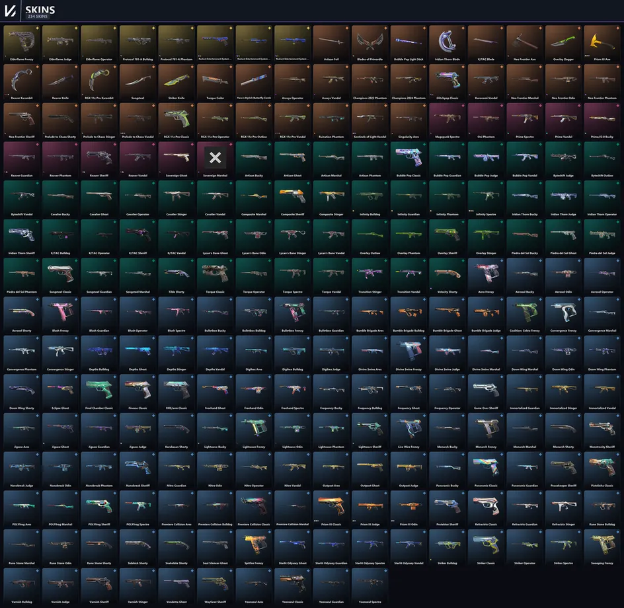
Task: Click the Valorant logo icon beside SKINS
Action: (10, 11)
